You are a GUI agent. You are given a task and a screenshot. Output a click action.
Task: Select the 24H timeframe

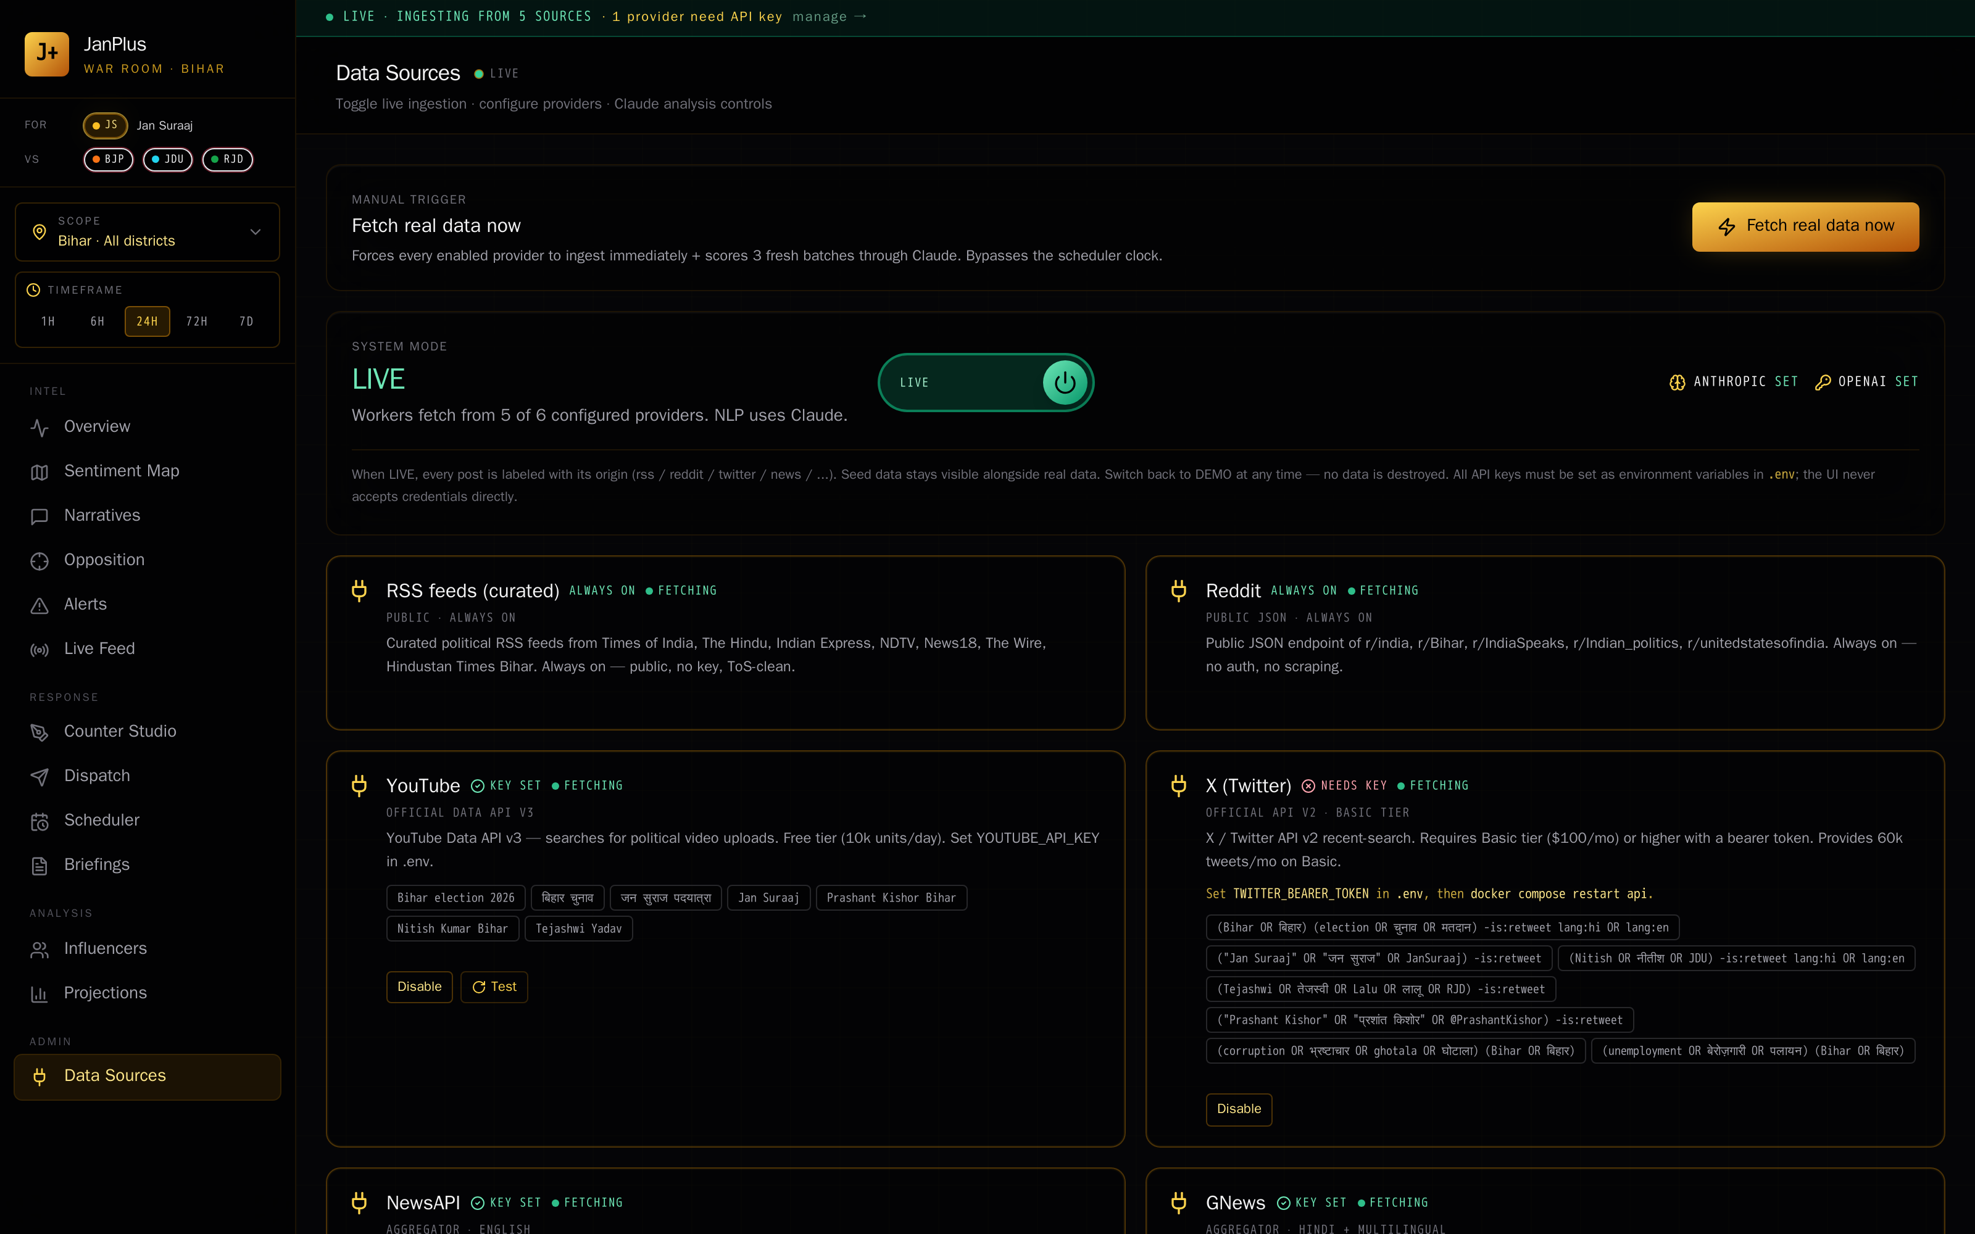tap(148, 321)
